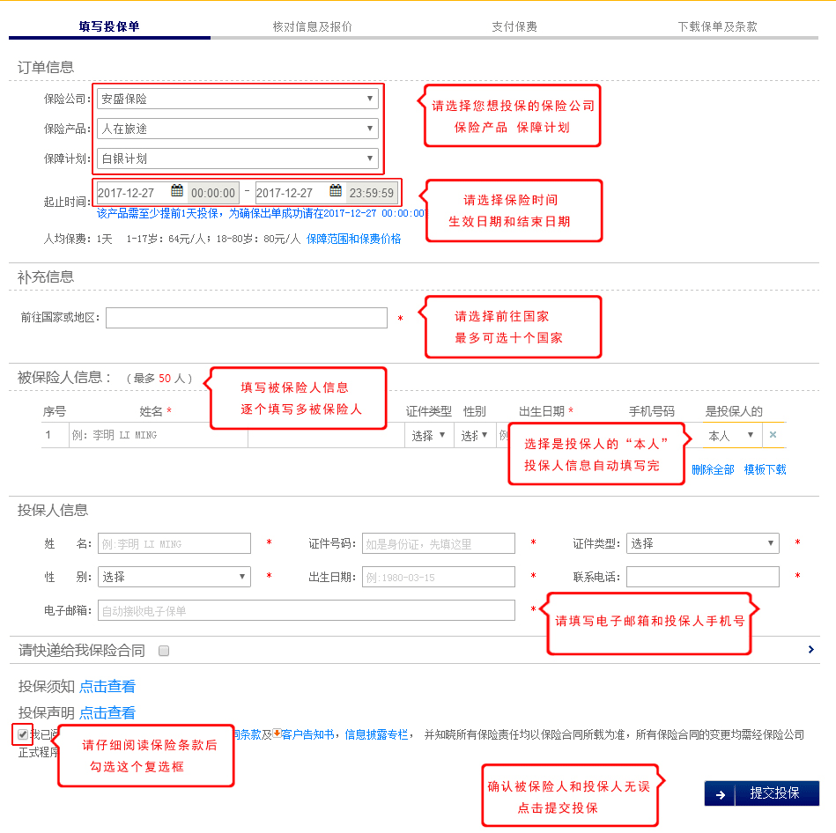Screen dimensions: 836x833
Task: Open the 保险公司 dropdown
Action: tap(237, 99)
